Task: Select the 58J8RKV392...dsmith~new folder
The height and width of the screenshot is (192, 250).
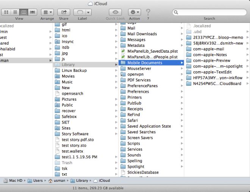Action: coord(217,43)
